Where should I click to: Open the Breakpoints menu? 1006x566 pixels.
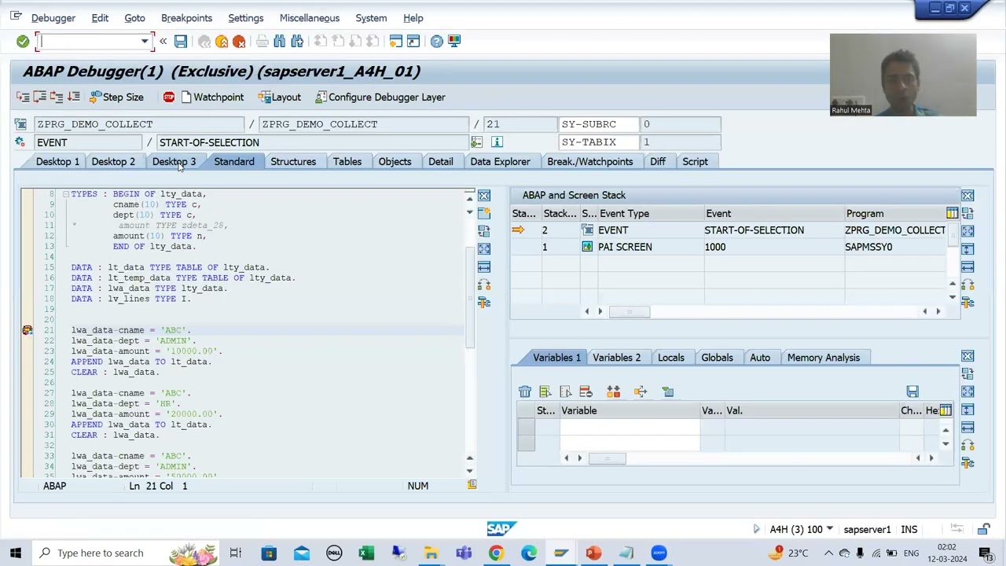(x=186, y=18)
